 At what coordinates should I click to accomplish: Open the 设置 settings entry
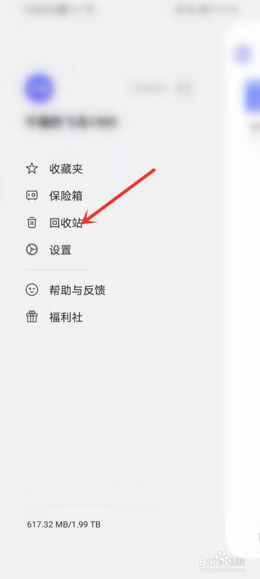60,250
